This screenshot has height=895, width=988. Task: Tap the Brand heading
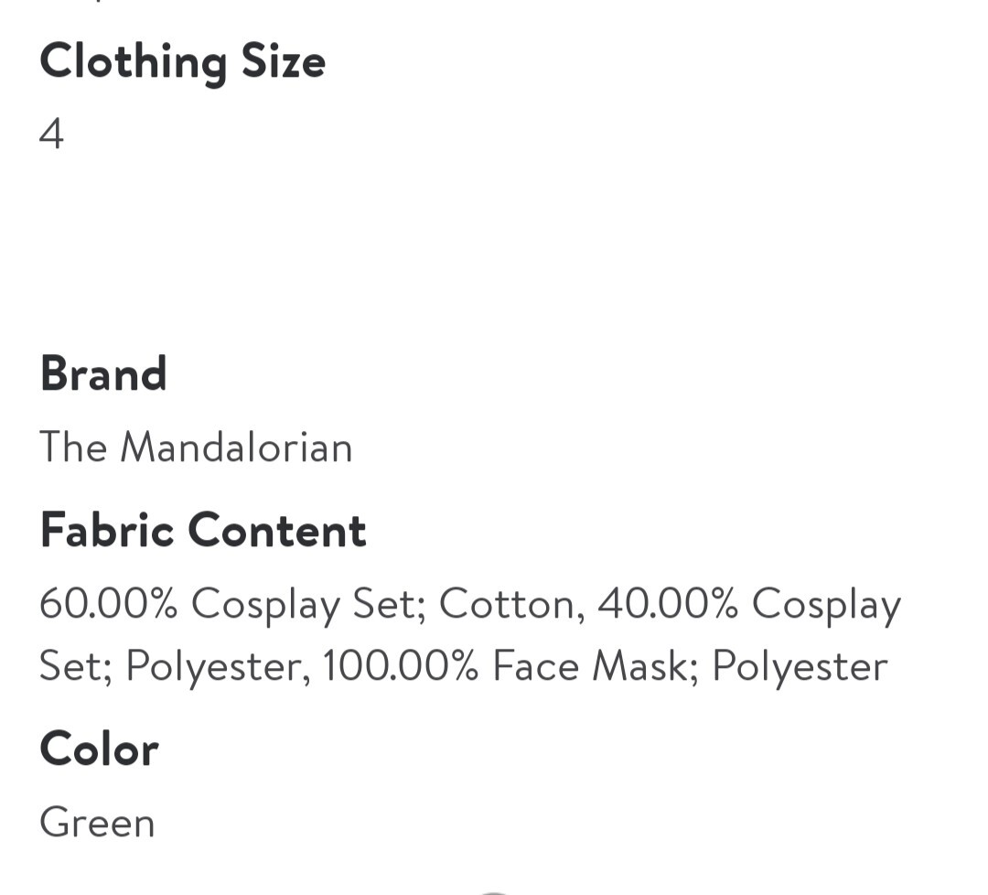point(103,374)
